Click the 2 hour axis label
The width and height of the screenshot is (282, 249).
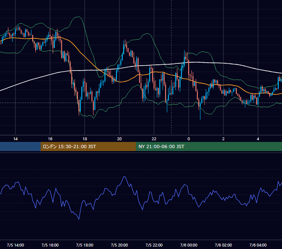click(x=224, y=139)
